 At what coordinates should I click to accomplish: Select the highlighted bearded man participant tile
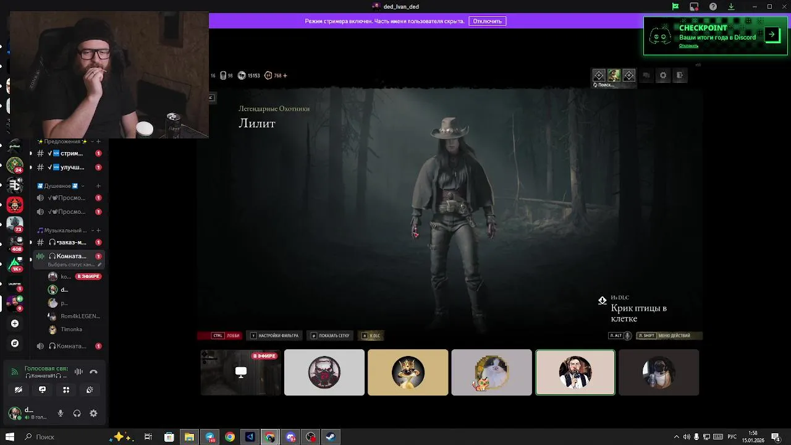pyautogui.click(x=575, y=372)
